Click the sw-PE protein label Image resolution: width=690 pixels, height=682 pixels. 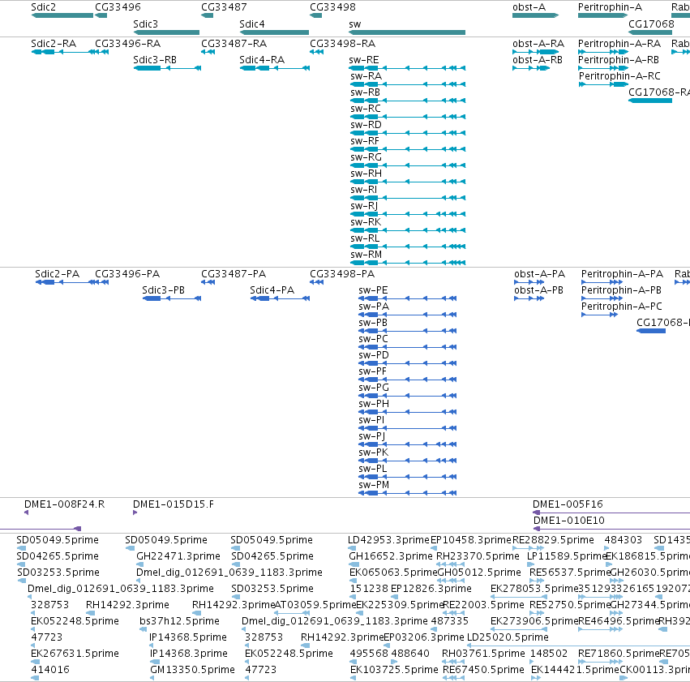[373, 290]
